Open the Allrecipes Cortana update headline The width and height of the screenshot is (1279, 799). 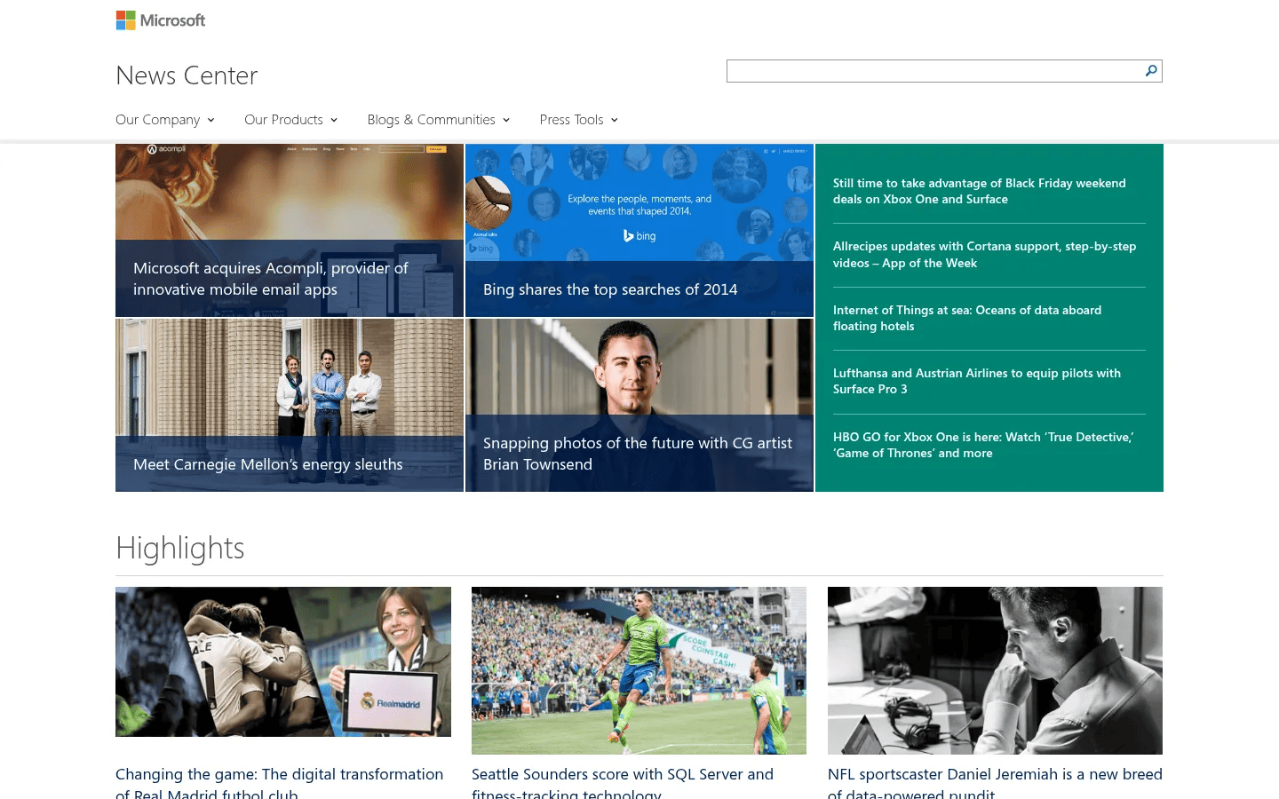[x=984, y=255]
